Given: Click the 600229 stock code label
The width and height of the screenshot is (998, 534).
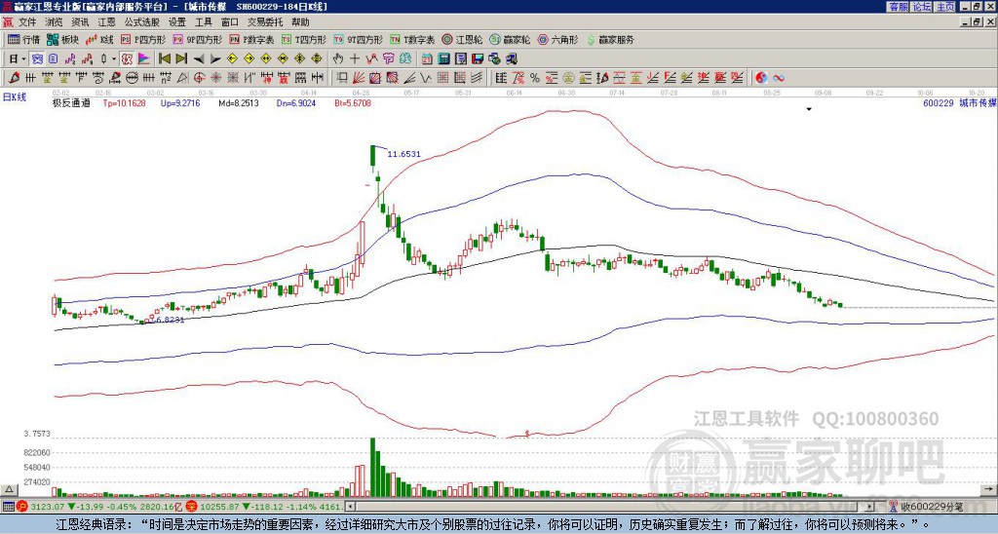Looking at the screenshot, I should click(939, 103).
